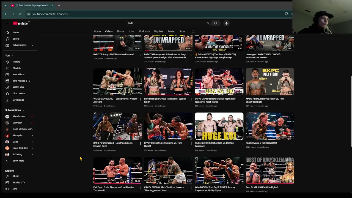This screenshot has height=198, width=352.
Task: Switch to Posts tab
Action: (x=171, y=31)
